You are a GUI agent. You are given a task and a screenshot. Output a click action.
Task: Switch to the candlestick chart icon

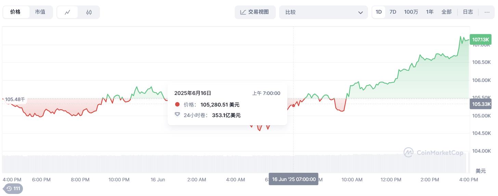tap(89, 12)
